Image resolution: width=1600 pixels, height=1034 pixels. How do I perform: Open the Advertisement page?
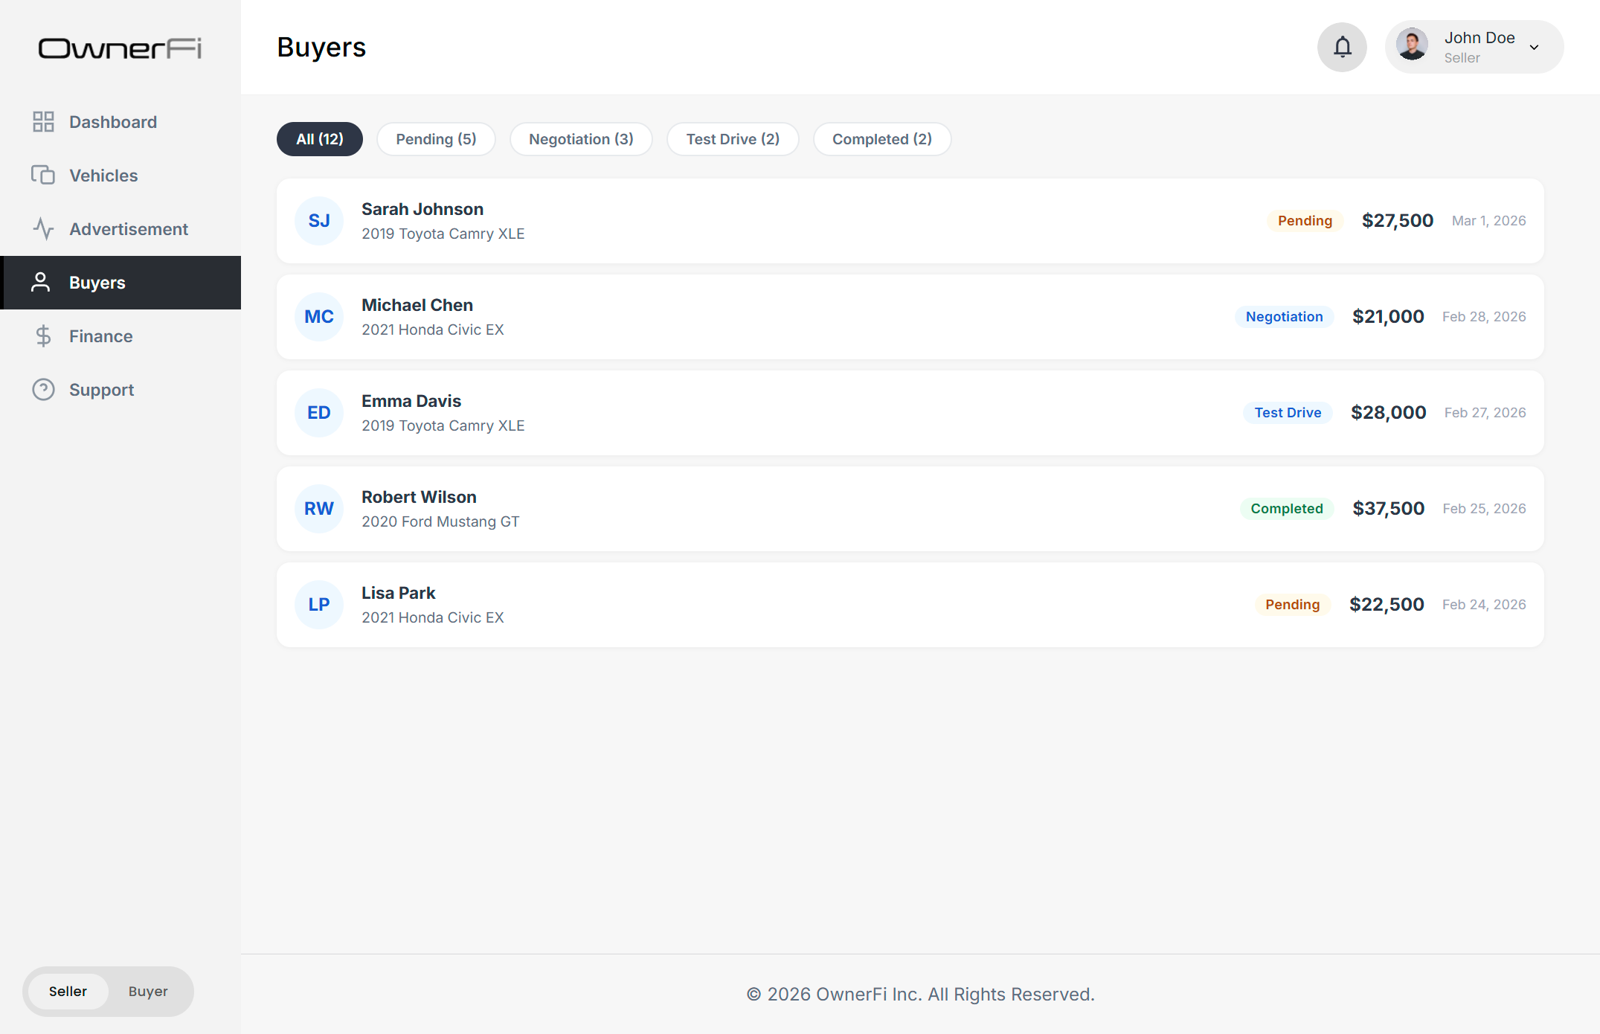pyautogui.click(x=121, y=229)
